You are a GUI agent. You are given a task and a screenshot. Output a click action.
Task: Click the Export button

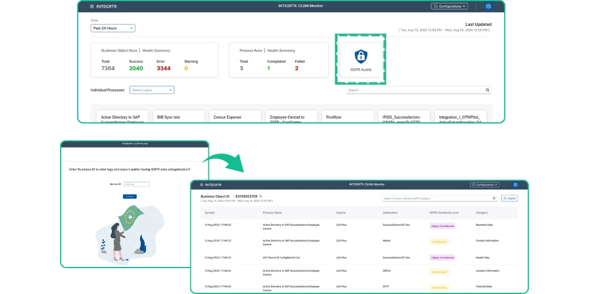point(509,198)
